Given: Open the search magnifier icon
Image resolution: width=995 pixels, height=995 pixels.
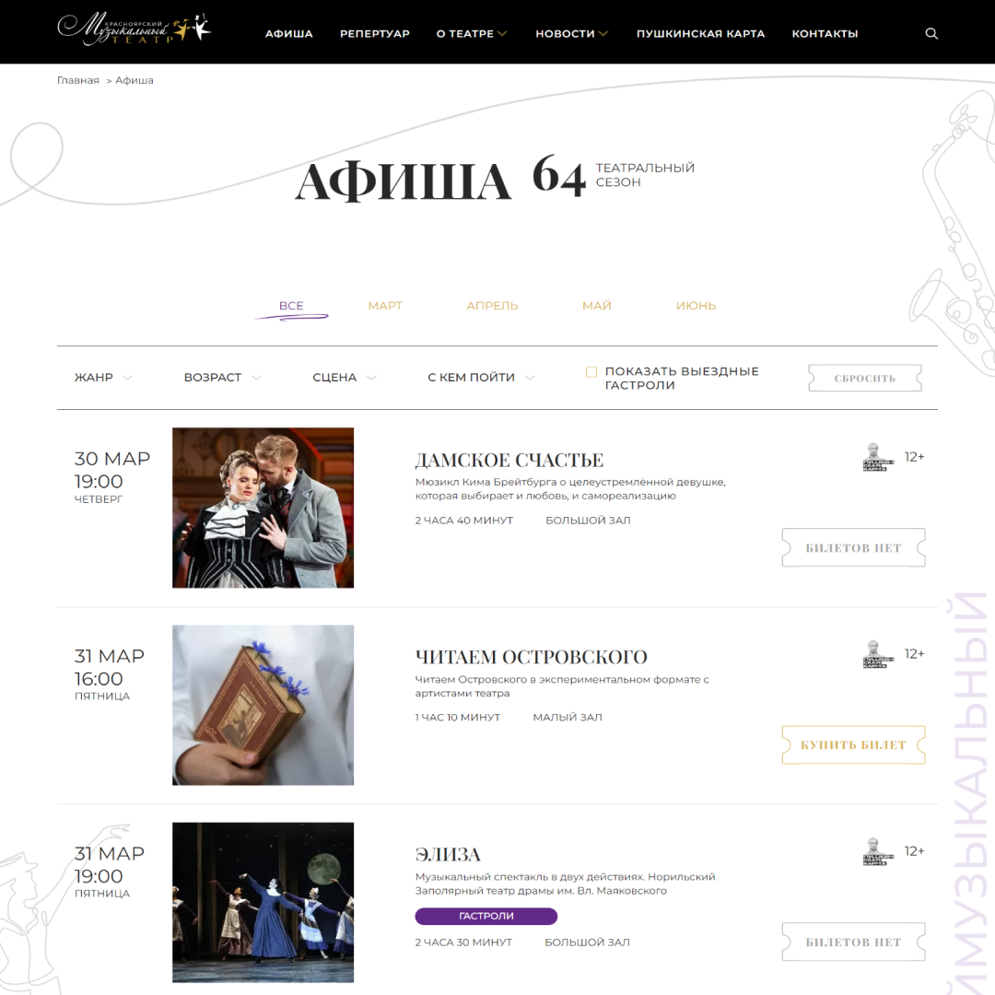Looking at the screenshot, I should click(x=931, y=34).
